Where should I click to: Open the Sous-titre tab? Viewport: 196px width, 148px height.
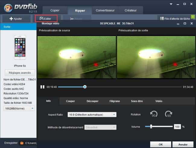point(137,101)
